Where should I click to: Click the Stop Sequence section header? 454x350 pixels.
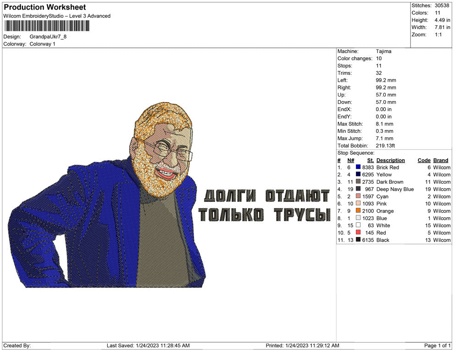pos(352,152)
